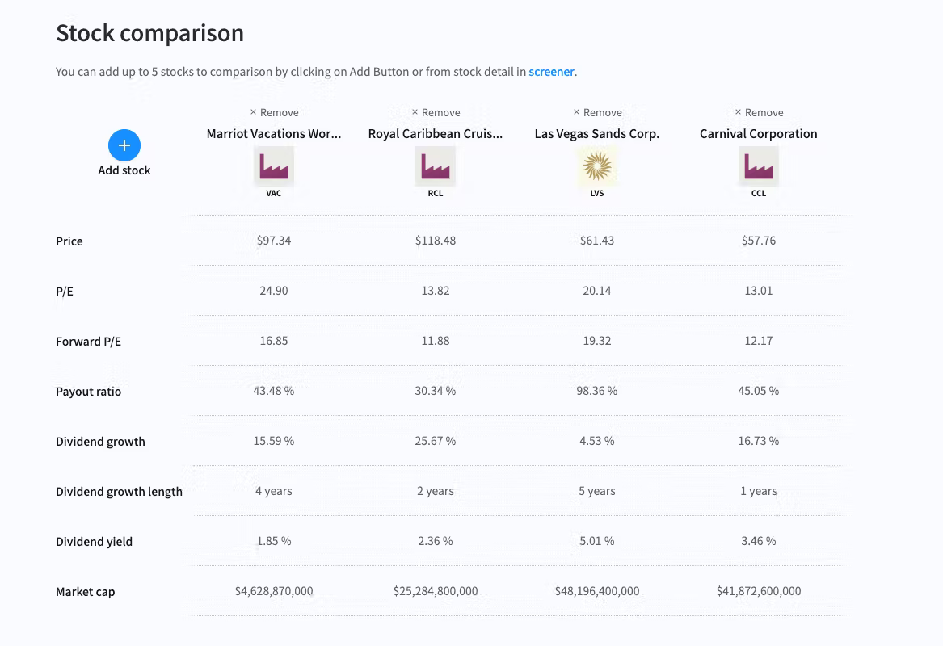
Task: Click the LVS ticker symbol
Action: (x=597, y=194)
